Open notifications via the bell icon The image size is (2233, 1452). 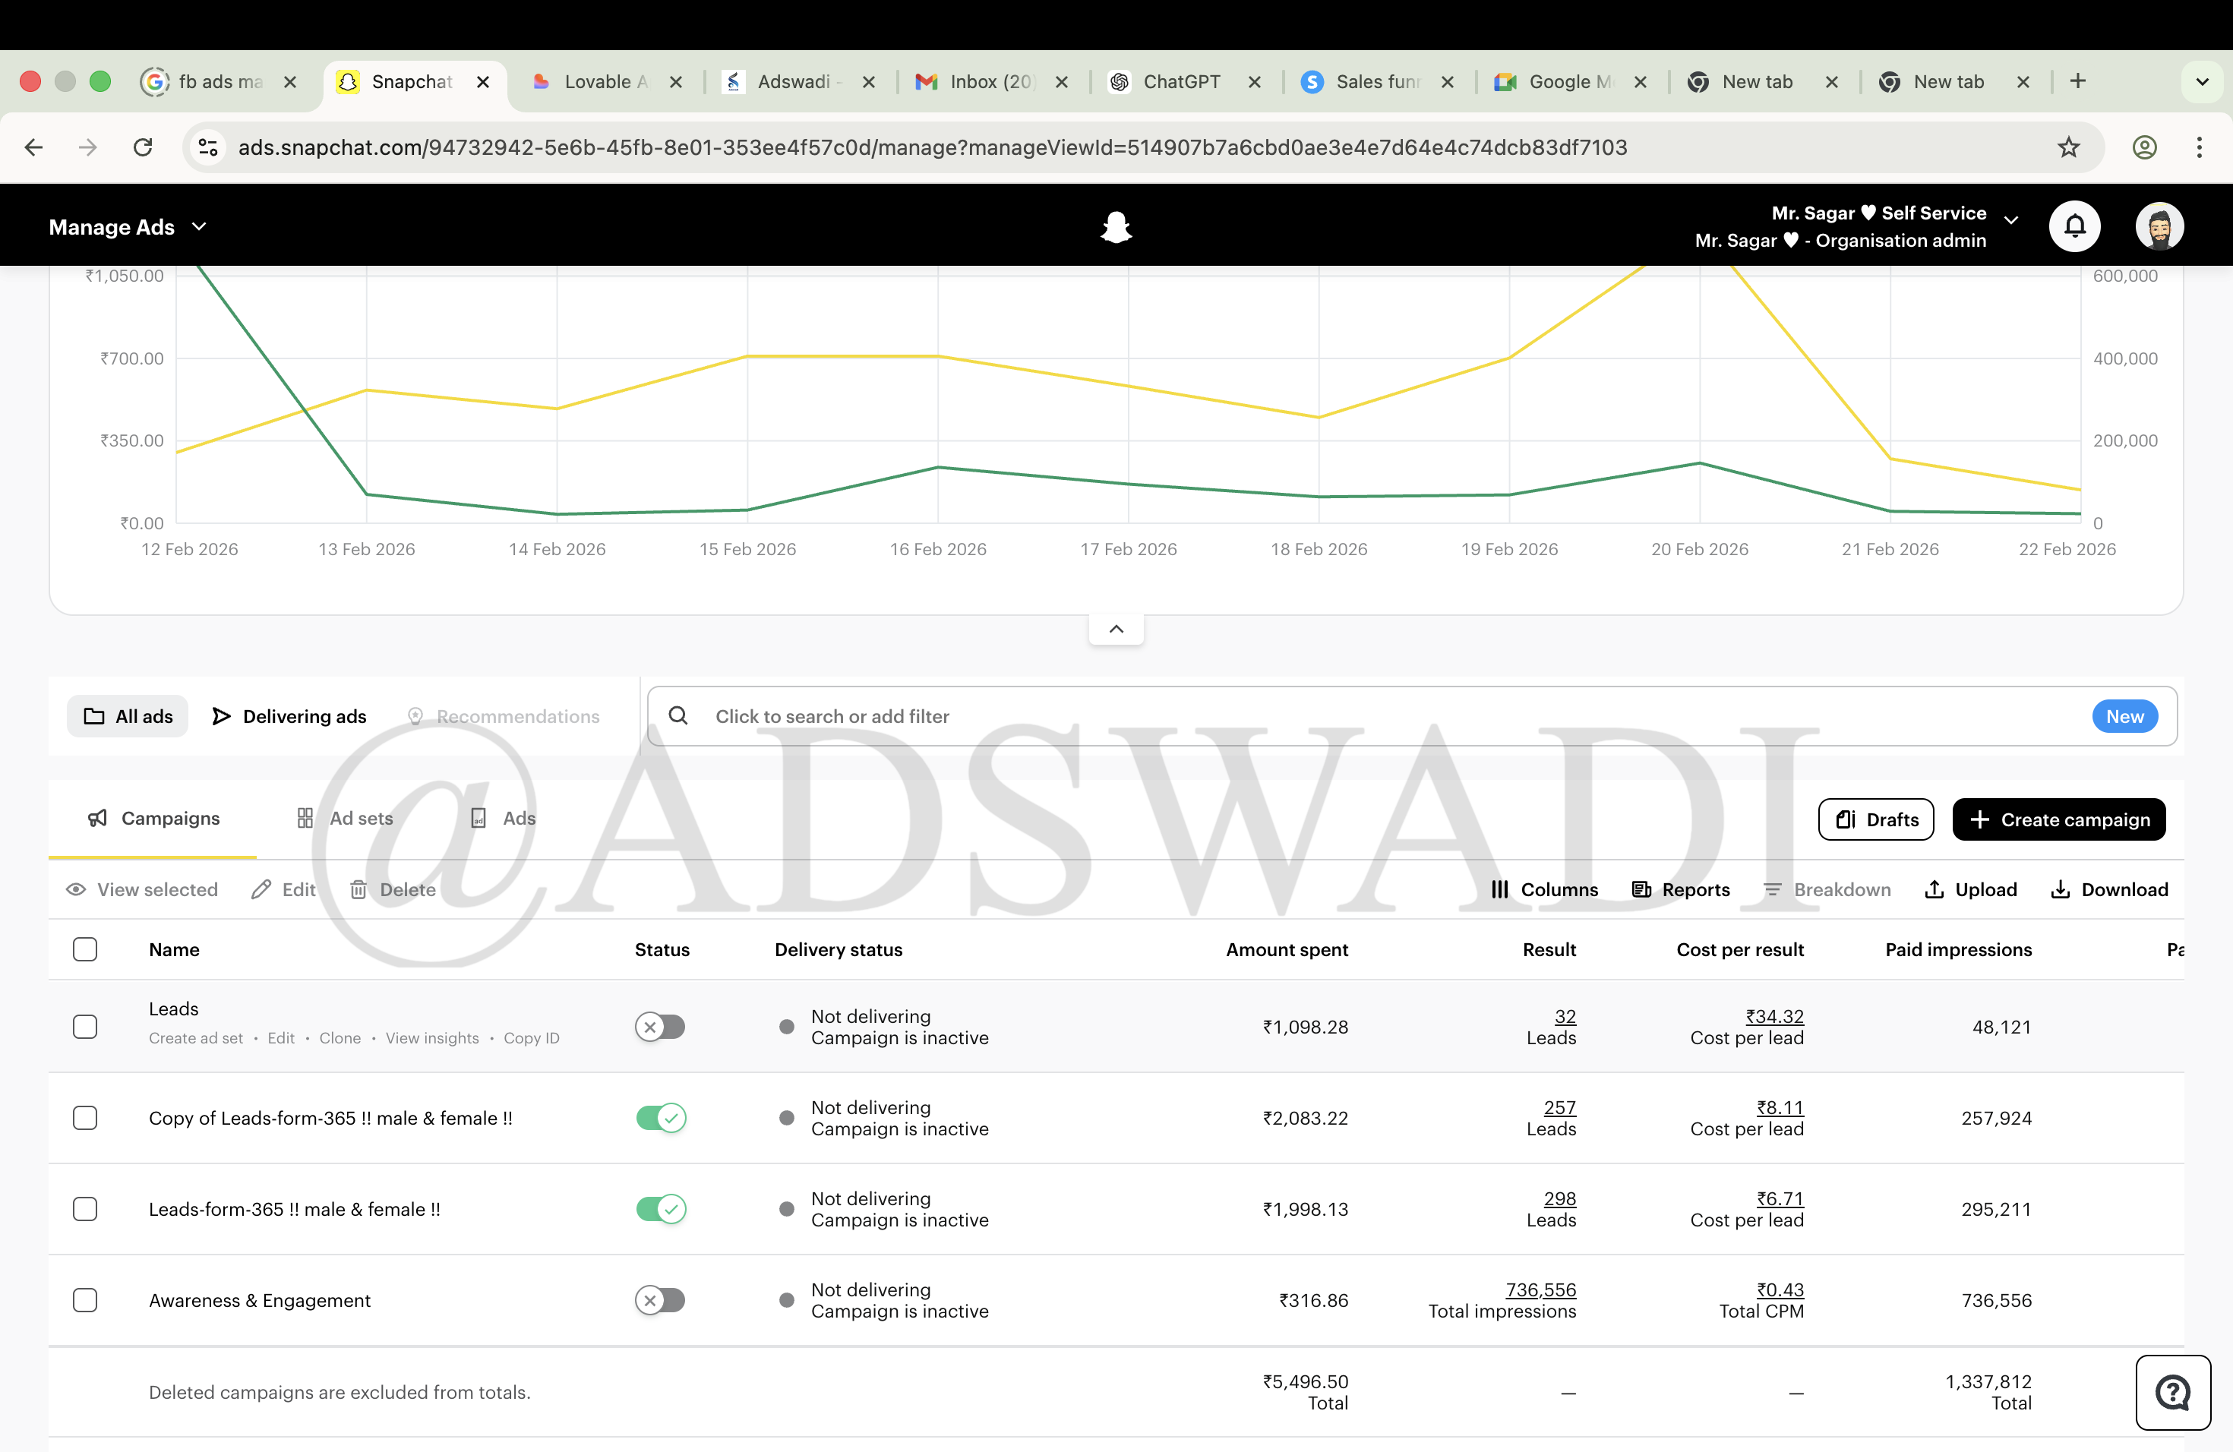(2074, 225)
